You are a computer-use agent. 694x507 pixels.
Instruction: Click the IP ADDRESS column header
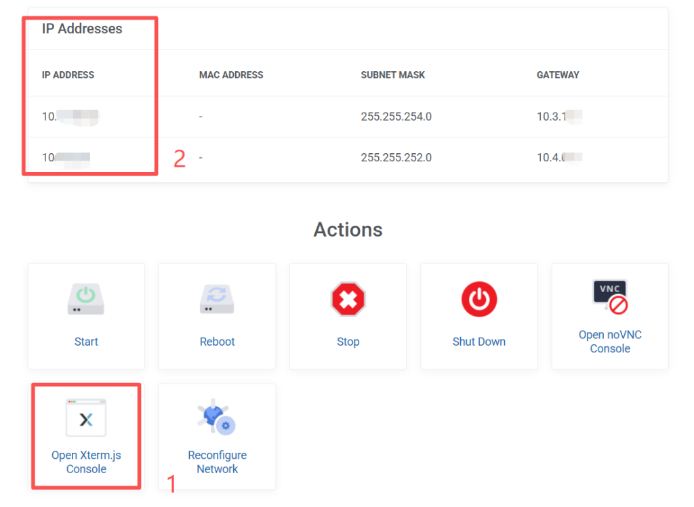[x=68, y=75]
